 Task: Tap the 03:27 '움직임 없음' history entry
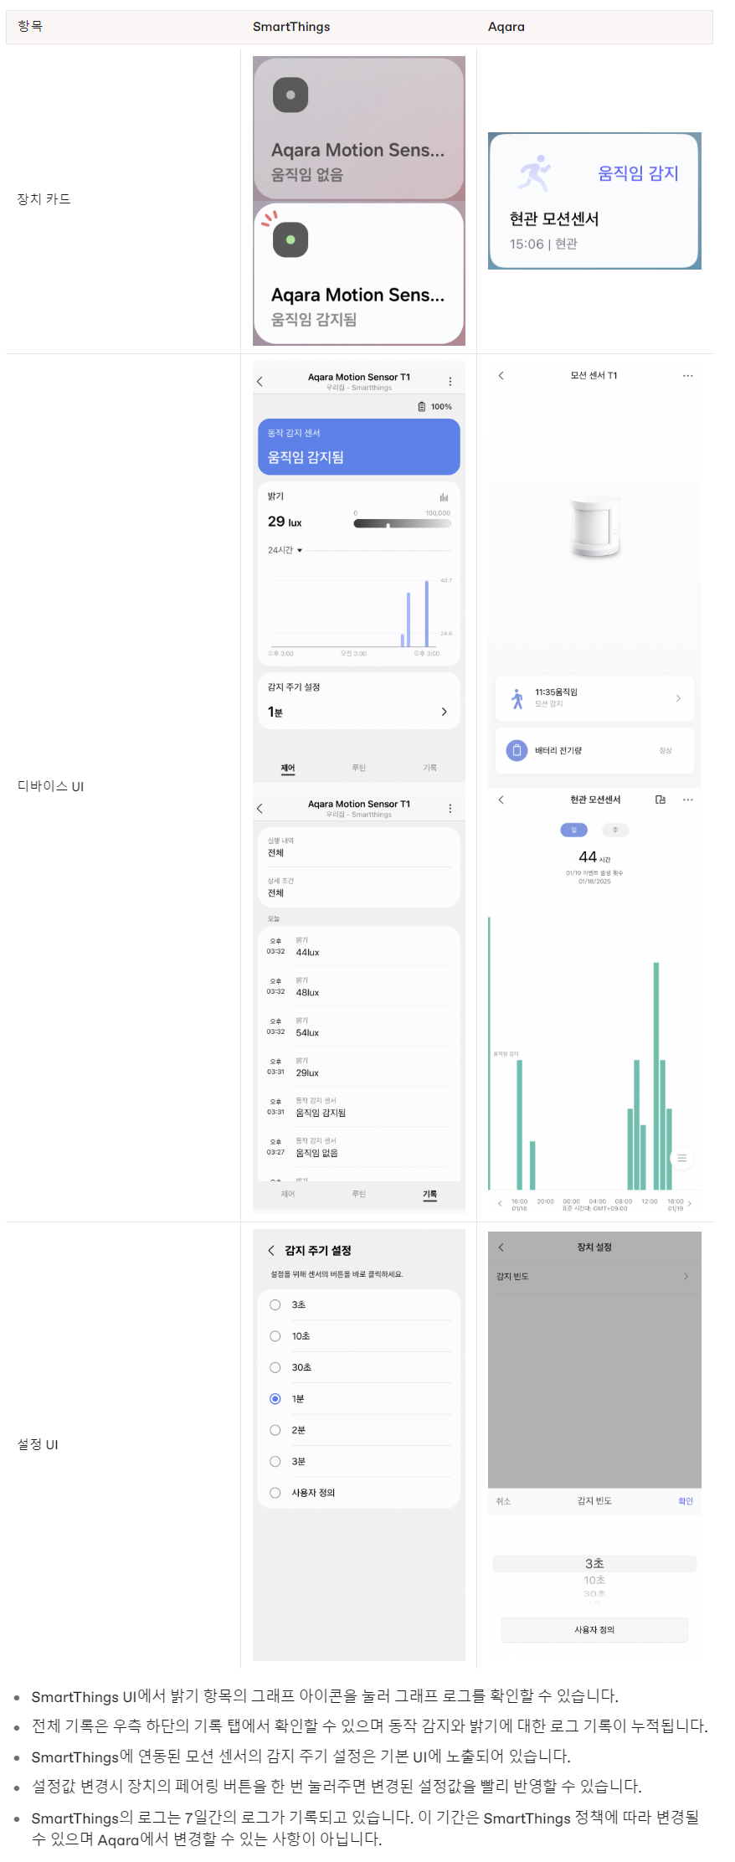pos(358,1147)
